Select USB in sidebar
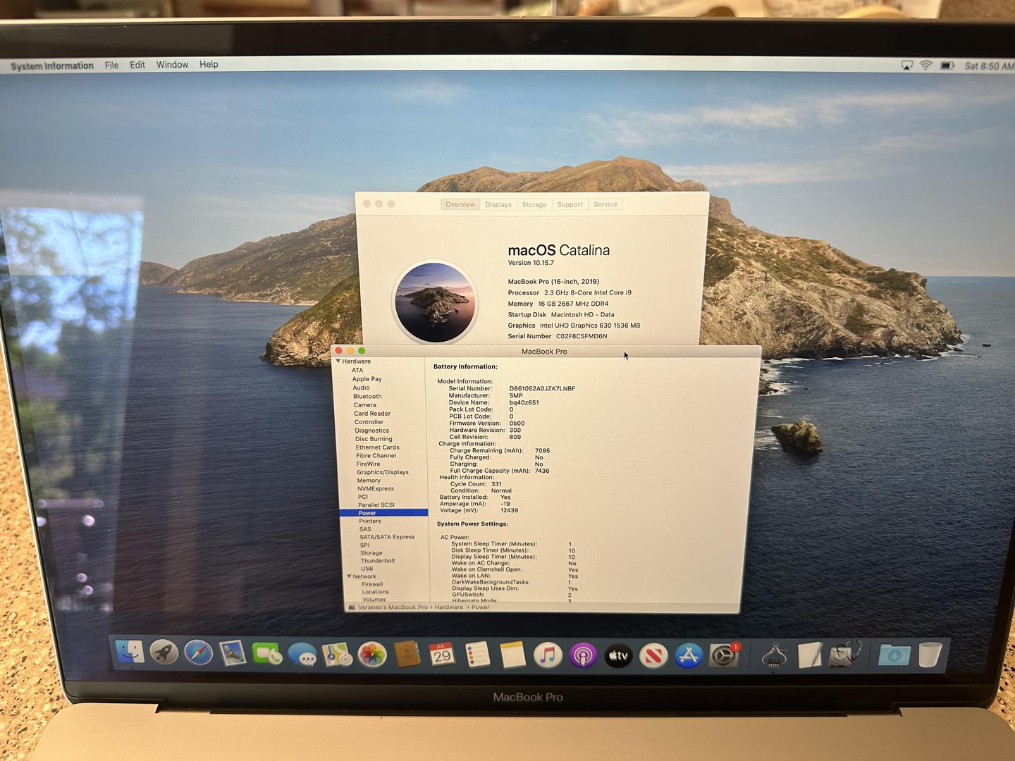This screenshot has width=1015, height=761. [x=367, y=569]
